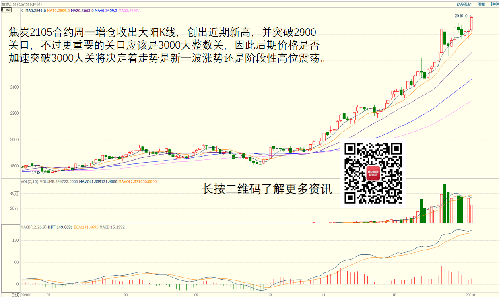Viewport: 503px width, 299px height.
Task: Click the left-arrow back icon at top right
Action: coord(494,4)
